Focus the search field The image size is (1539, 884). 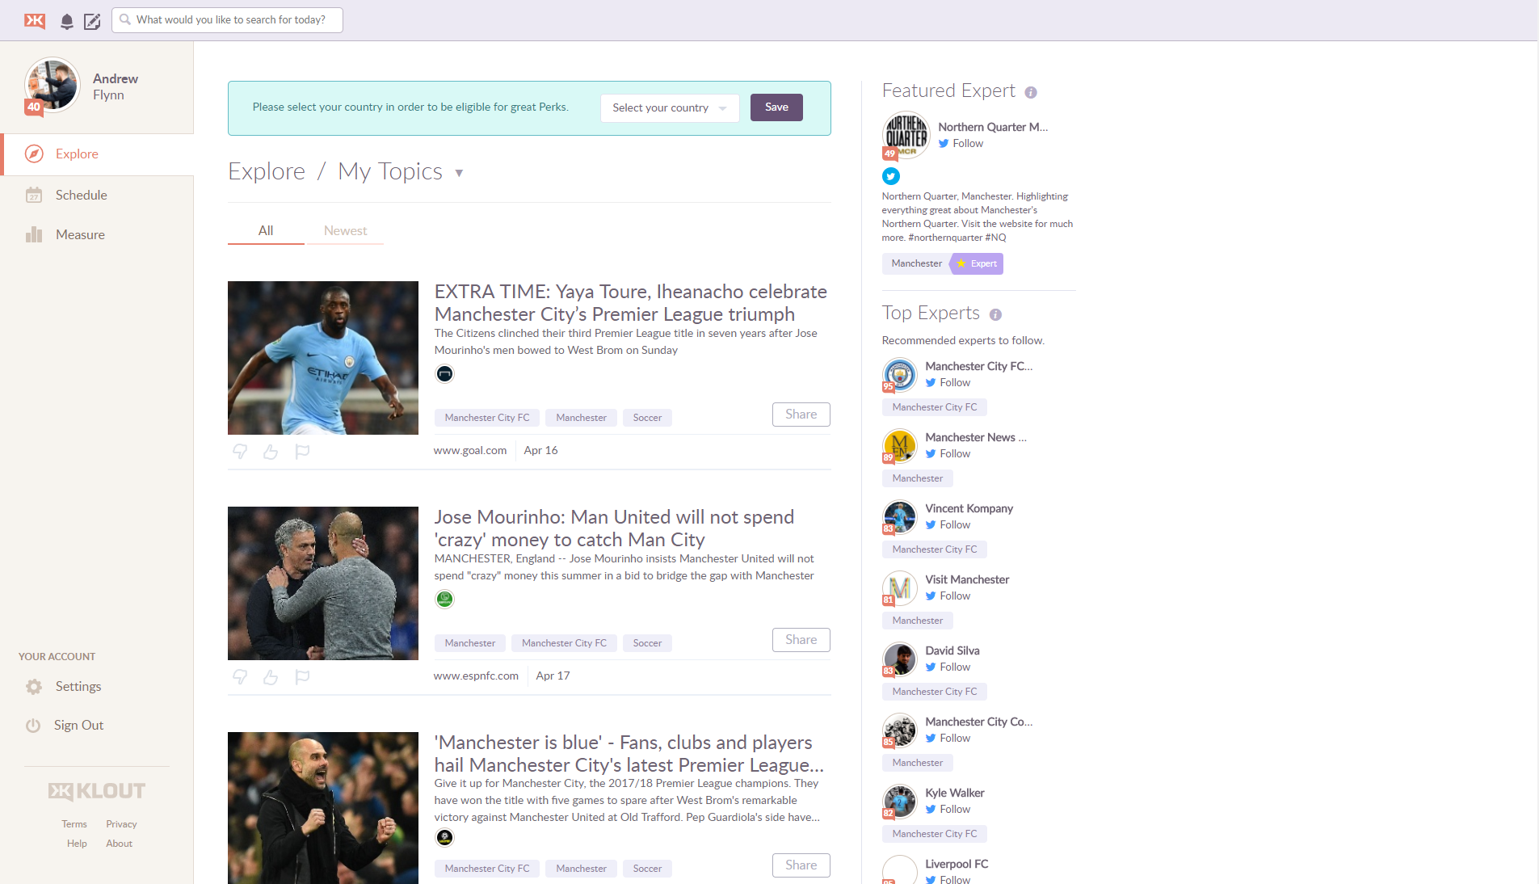click(227, 20)
